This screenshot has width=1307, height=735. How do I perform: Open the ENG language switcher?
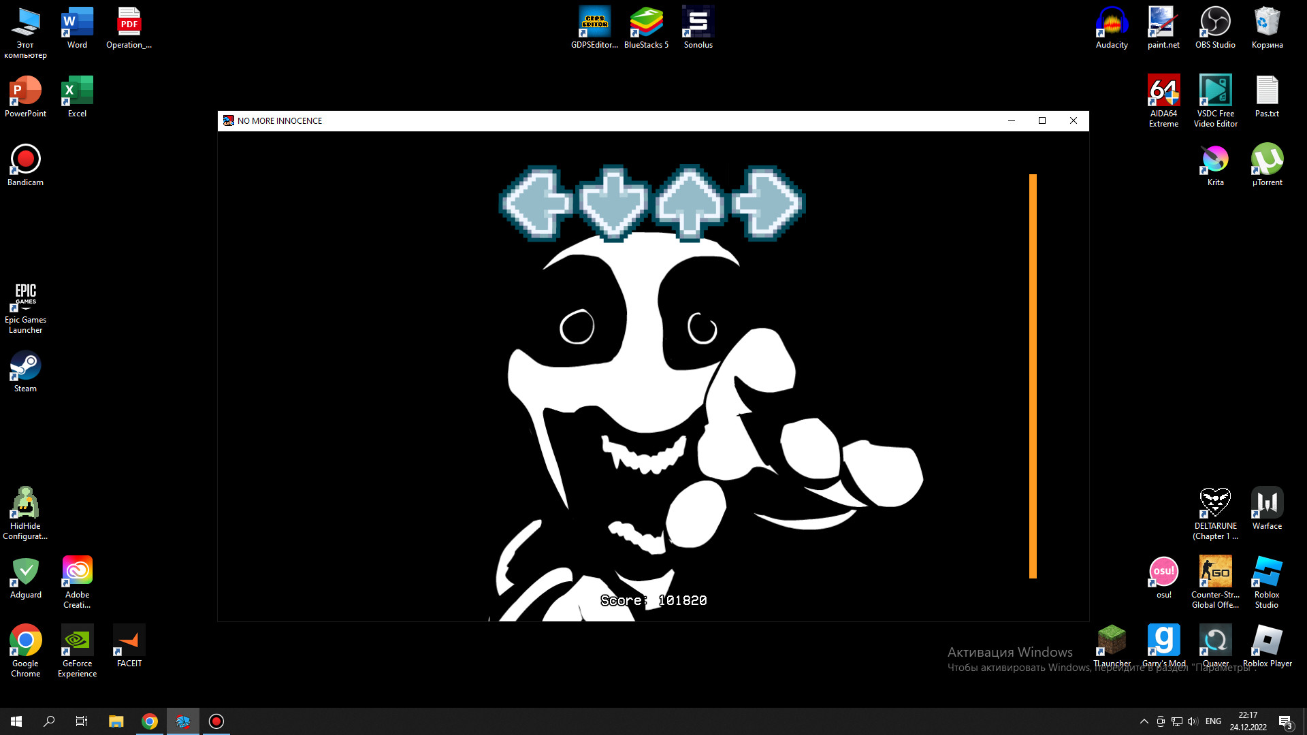(1213, 721)
